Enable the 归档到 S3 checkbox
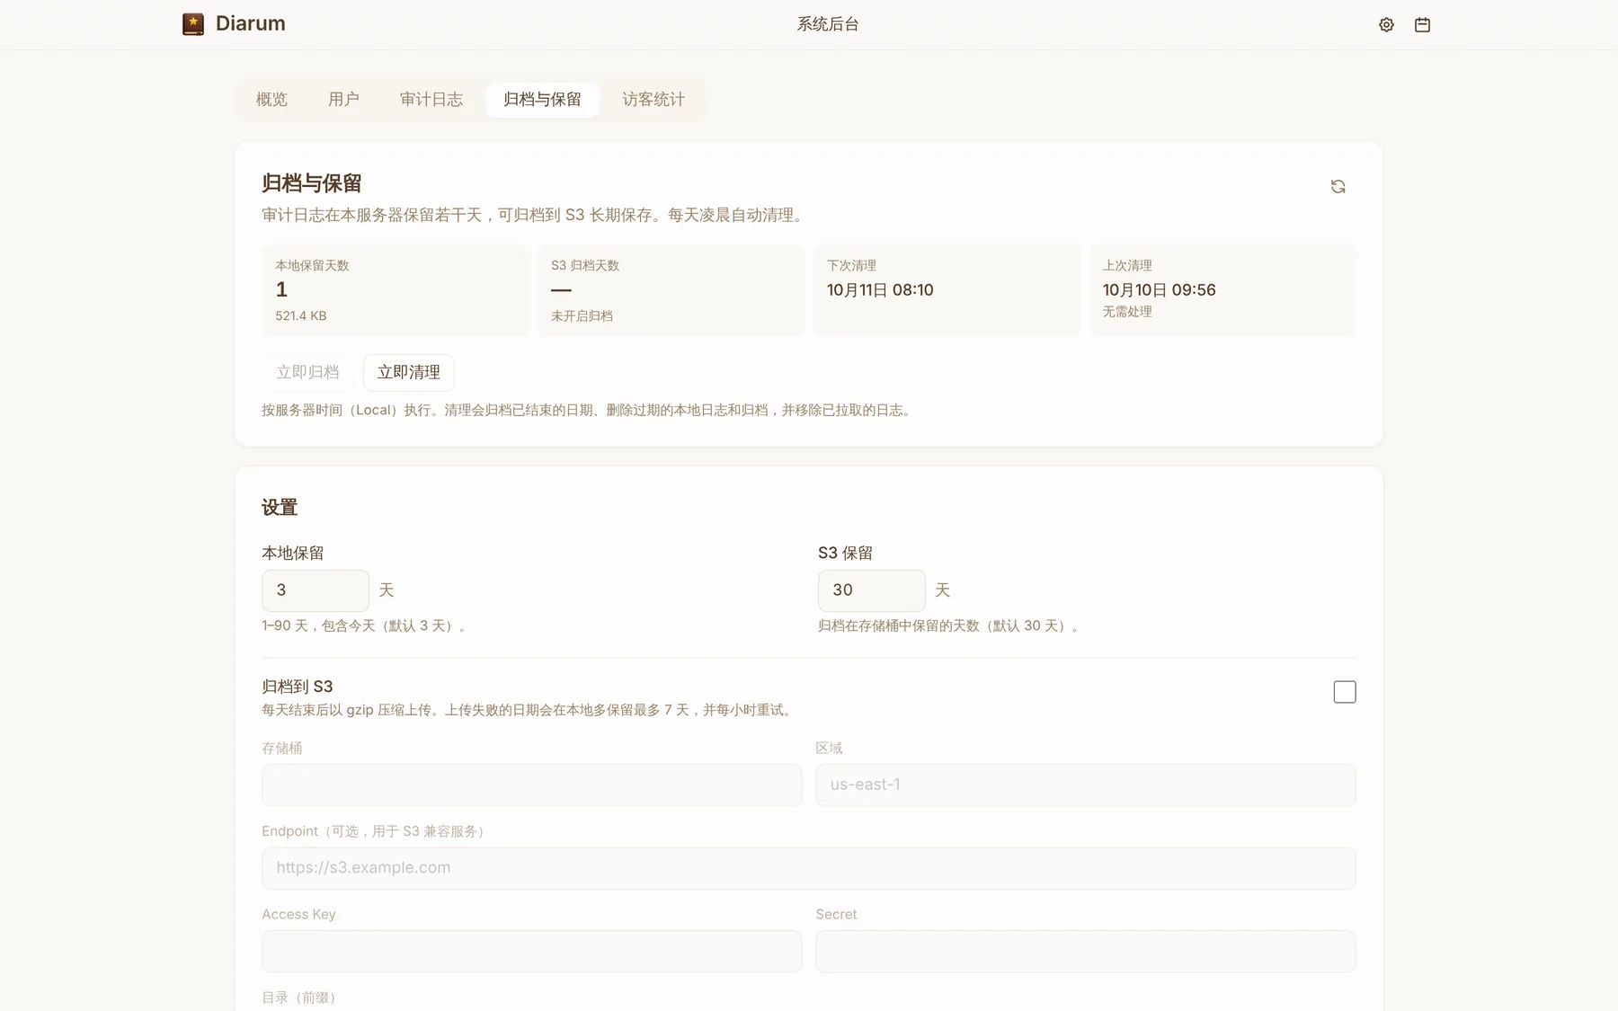Screen dimensions: 1618x1011 pyautogui.click(x=1345, y=692)
